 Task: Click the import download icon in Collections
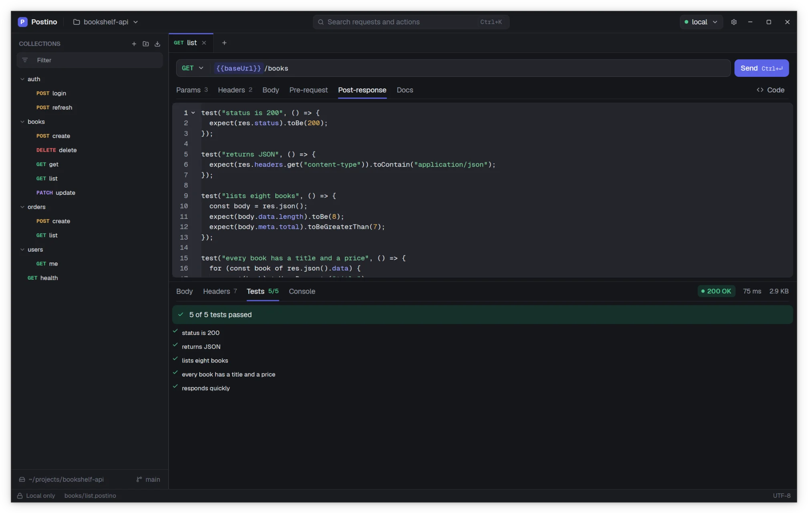tap(157, 44)
